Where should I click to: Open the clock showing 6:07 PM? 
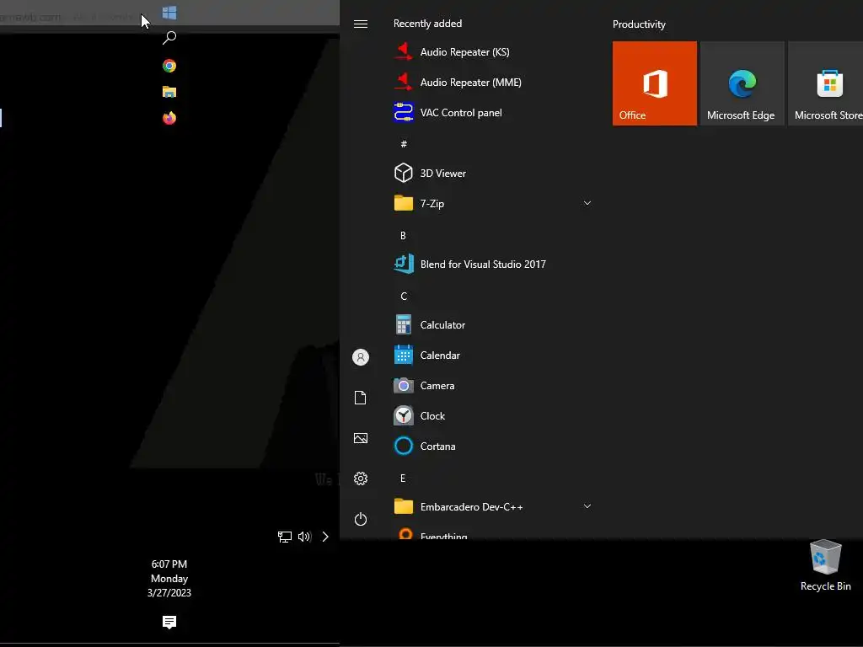(169, 578)
